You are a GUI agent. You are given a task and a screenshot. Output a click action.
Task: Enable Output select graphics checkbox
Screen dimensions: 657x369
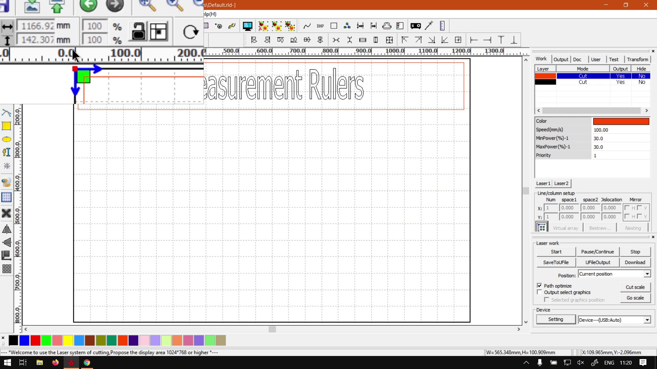540,292
